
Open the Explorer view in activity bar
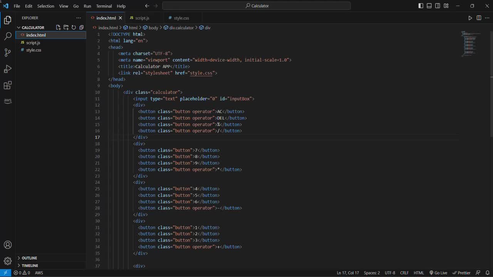coord(8,20)
